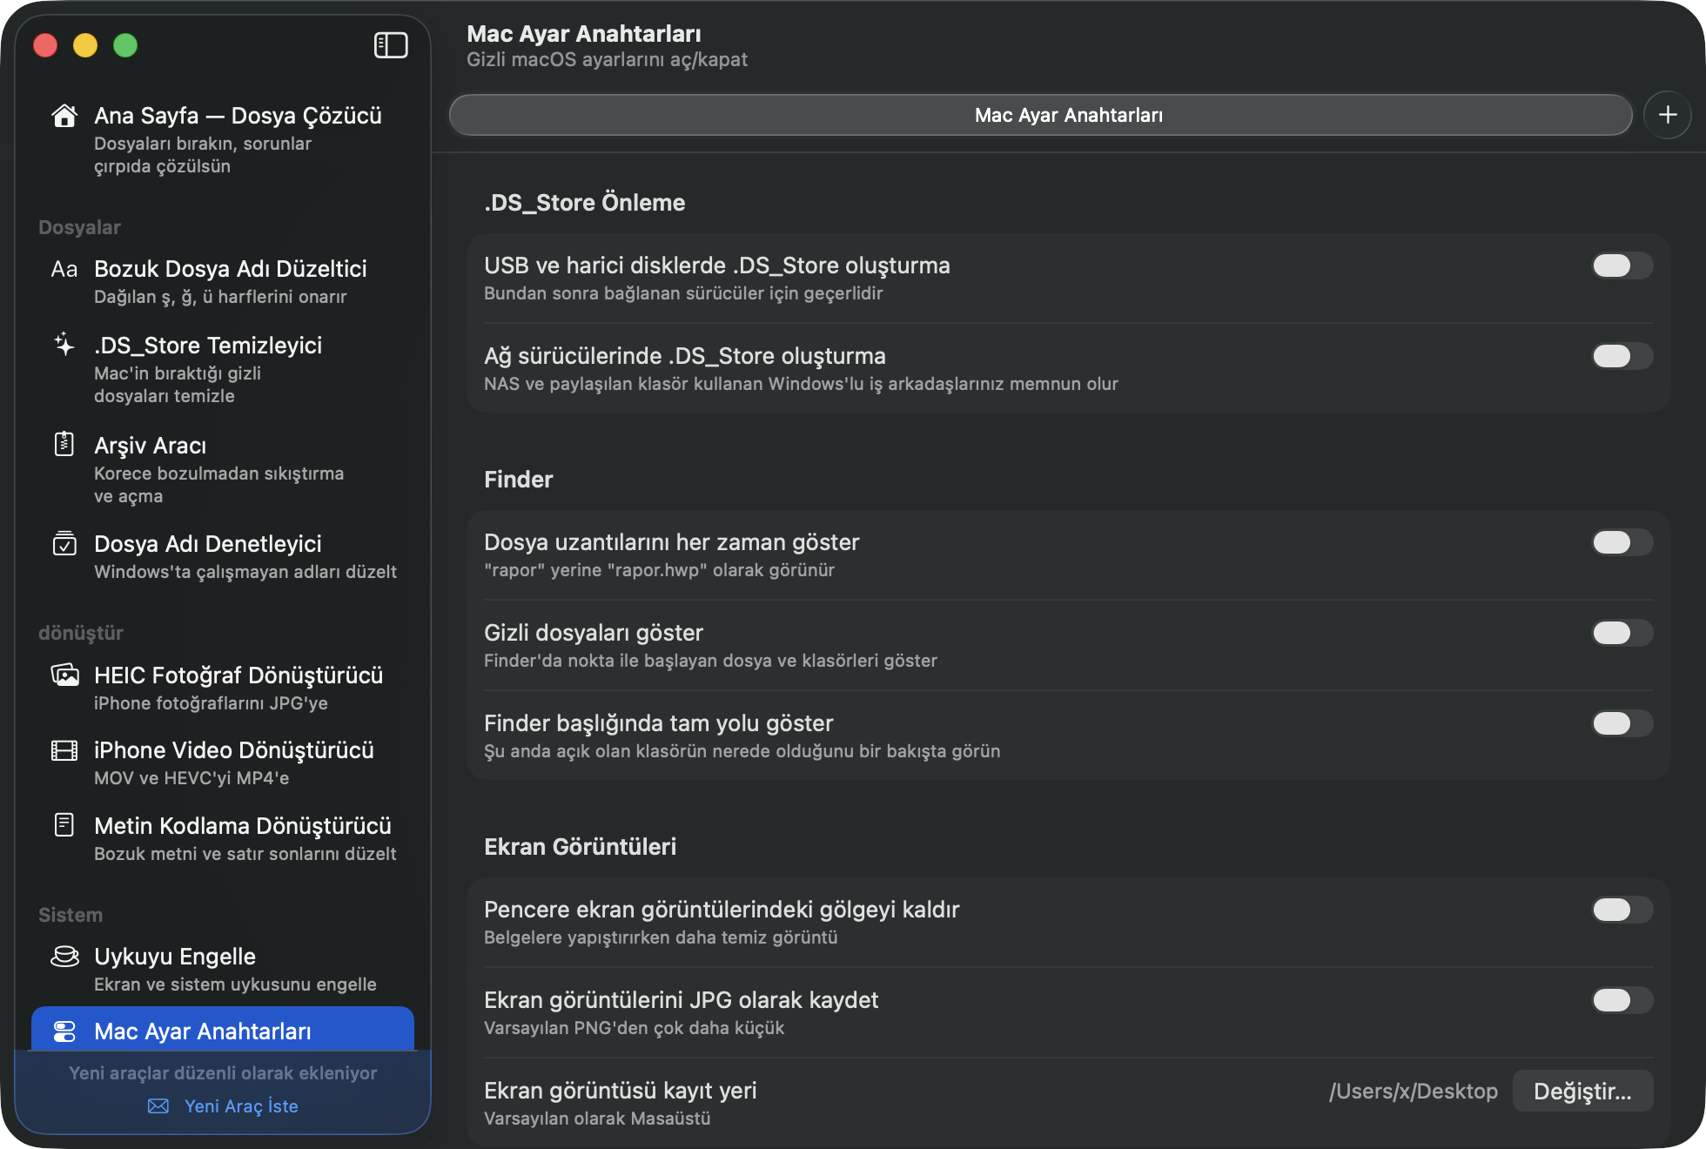
Task: Click the HEIC Fotoğraf Dönüştürücü photo icon
Action: pos(64,675)
